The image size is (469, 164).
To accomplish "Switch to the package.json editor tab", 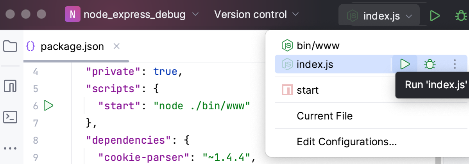I will [72, 47].
